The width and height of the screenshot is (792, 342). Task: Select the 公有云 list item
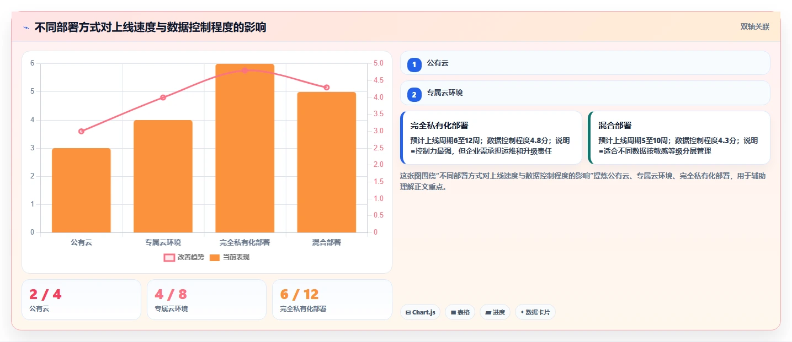pyautogui.click(x=585, y=63)
